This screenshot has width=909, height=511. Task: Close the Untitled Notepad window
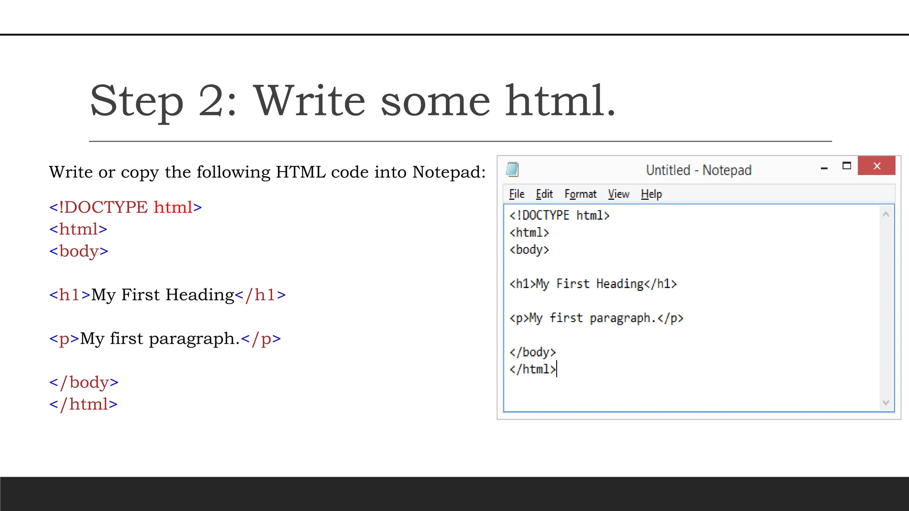(877, 166)
